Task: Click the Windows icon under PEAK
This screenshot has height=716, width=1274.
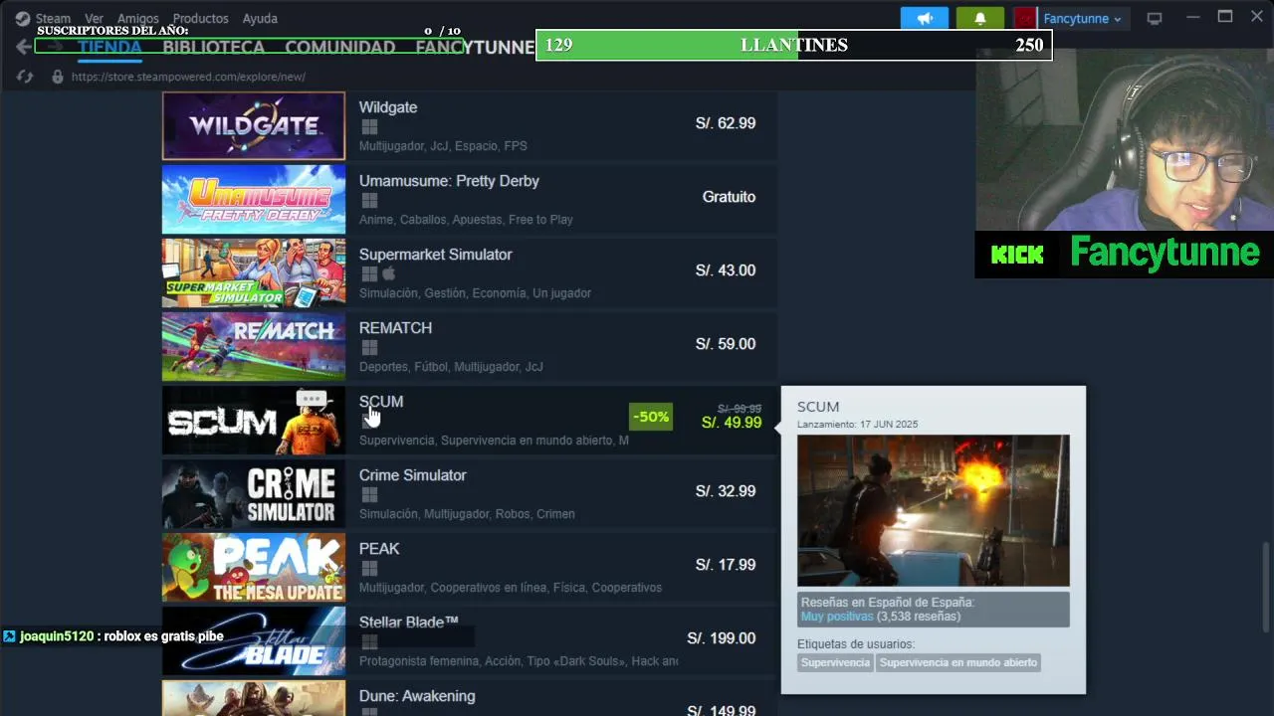Action: click(x=369, y=569)
